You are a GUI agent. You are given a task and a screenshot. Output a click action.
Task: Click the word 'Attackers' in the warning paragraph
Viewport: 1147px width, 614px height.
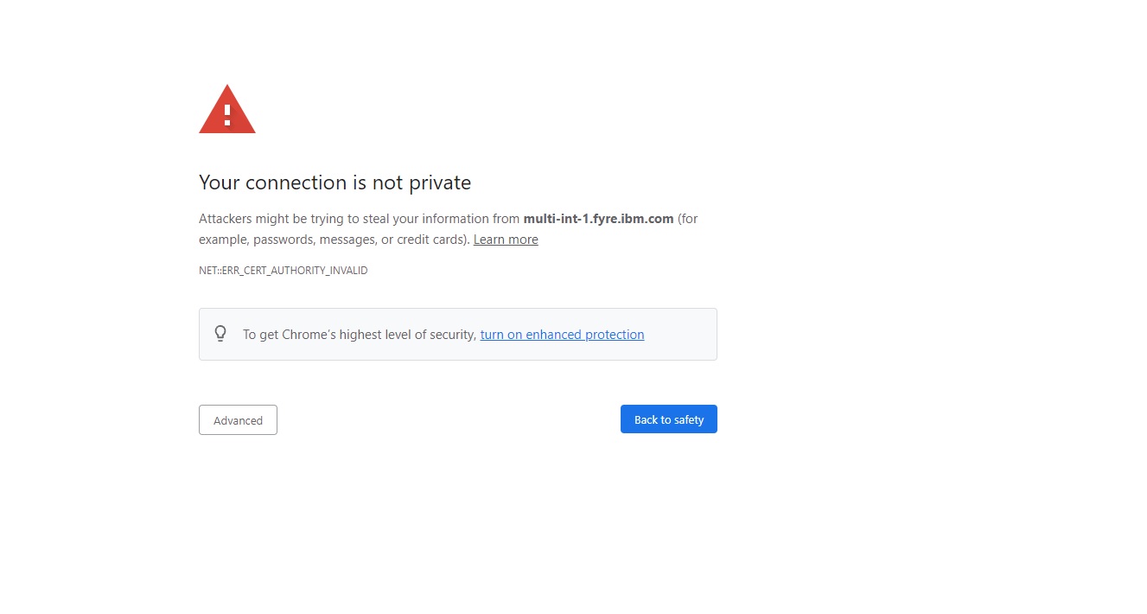click(226, 219)
